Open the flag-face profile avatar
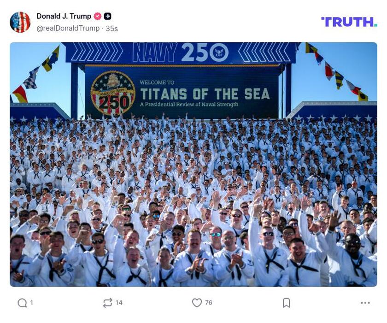Image resolution: width=387 pixels, height=323 pixels. pos(20,22)
